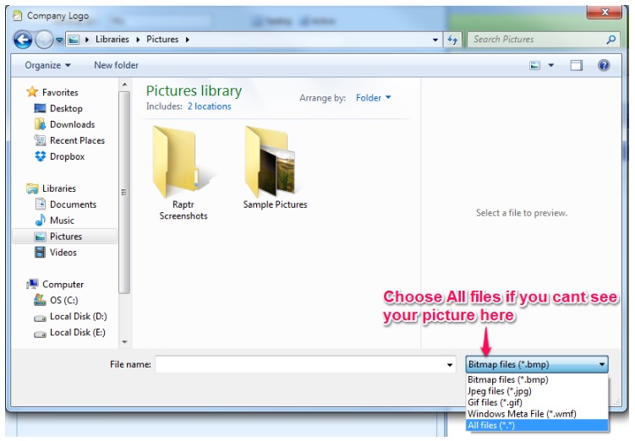Click the Help question mark icon
Image resolution: width=635 pixels, height=441 pixels.
tap(604, 65)
